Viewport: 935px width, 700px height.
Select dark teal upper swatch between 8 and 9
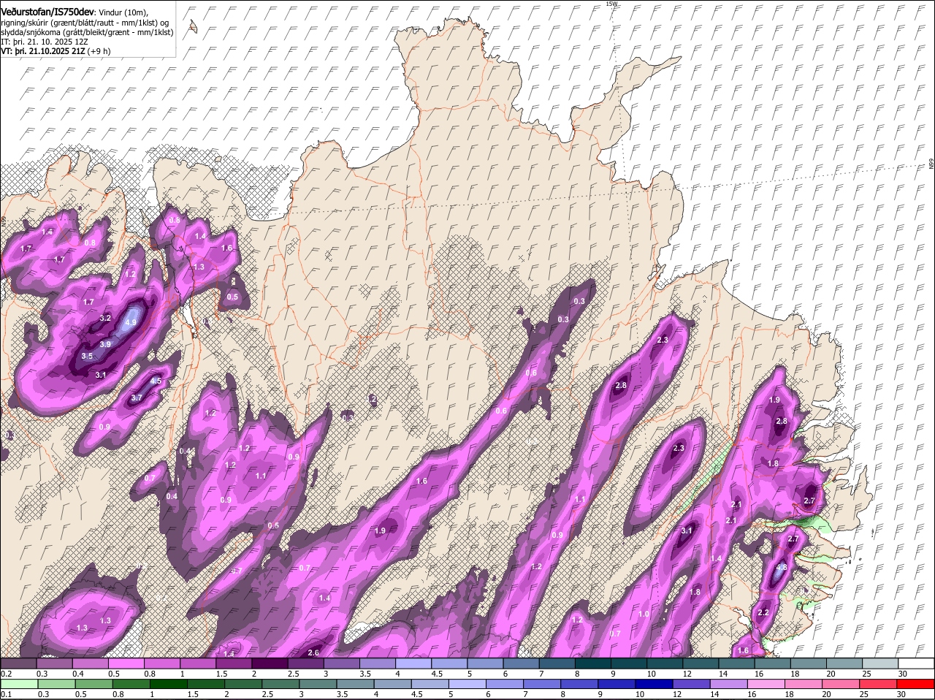(593, 663)
